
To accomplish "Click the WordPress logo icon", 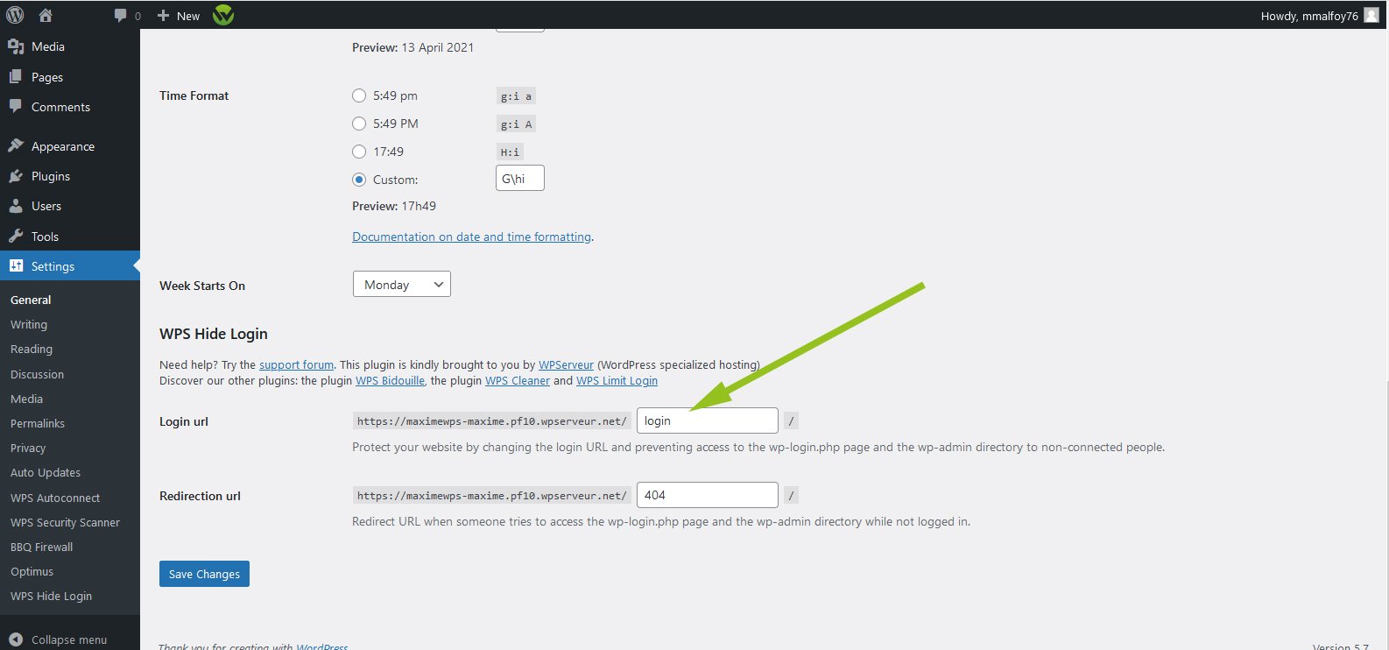I will pos(15,15).
